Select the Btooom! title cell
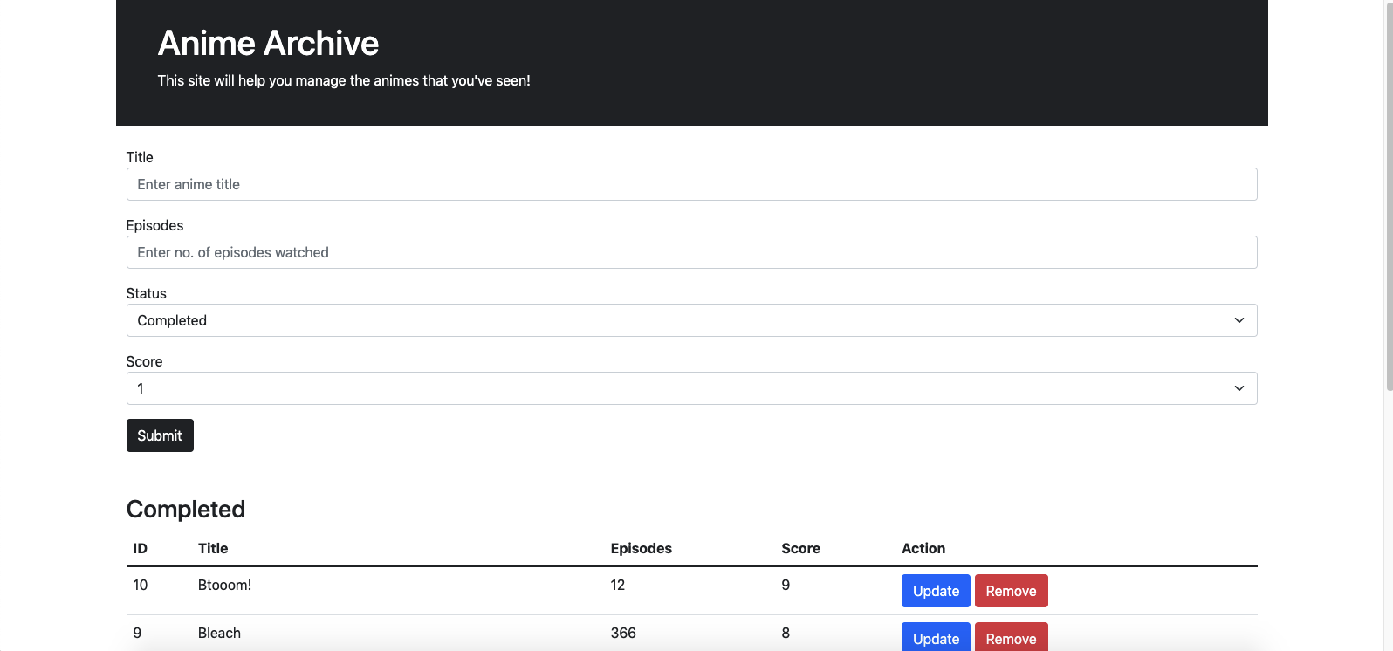 (x=224, y=585)
